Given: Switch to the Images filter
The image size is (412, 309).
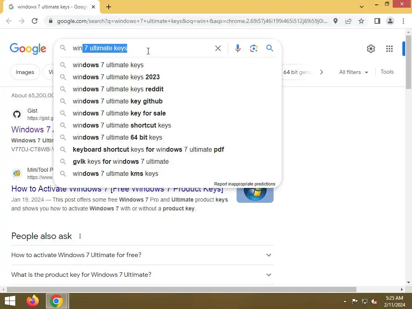Looking at the screenshot, I should pos(25,72).
